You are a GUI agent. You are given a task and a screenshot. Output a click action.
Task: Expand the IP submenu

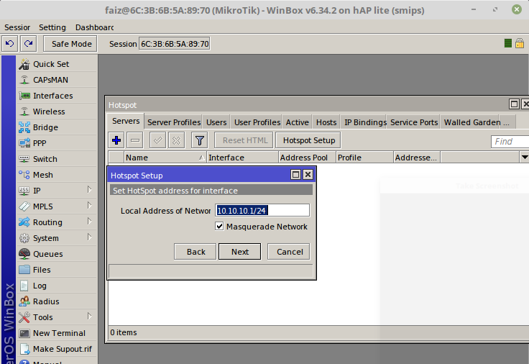89,190
